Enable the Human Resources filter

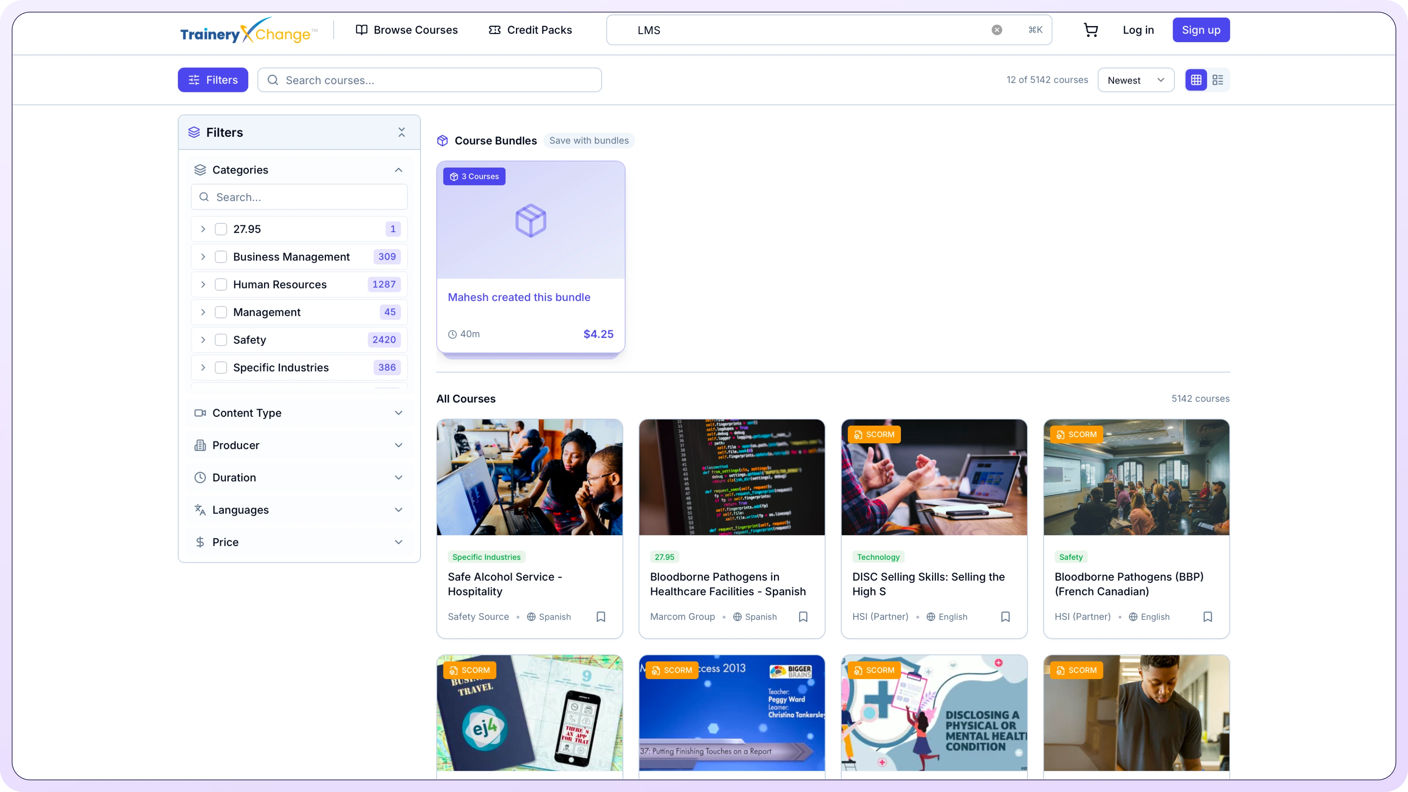(x=221, y=284)
